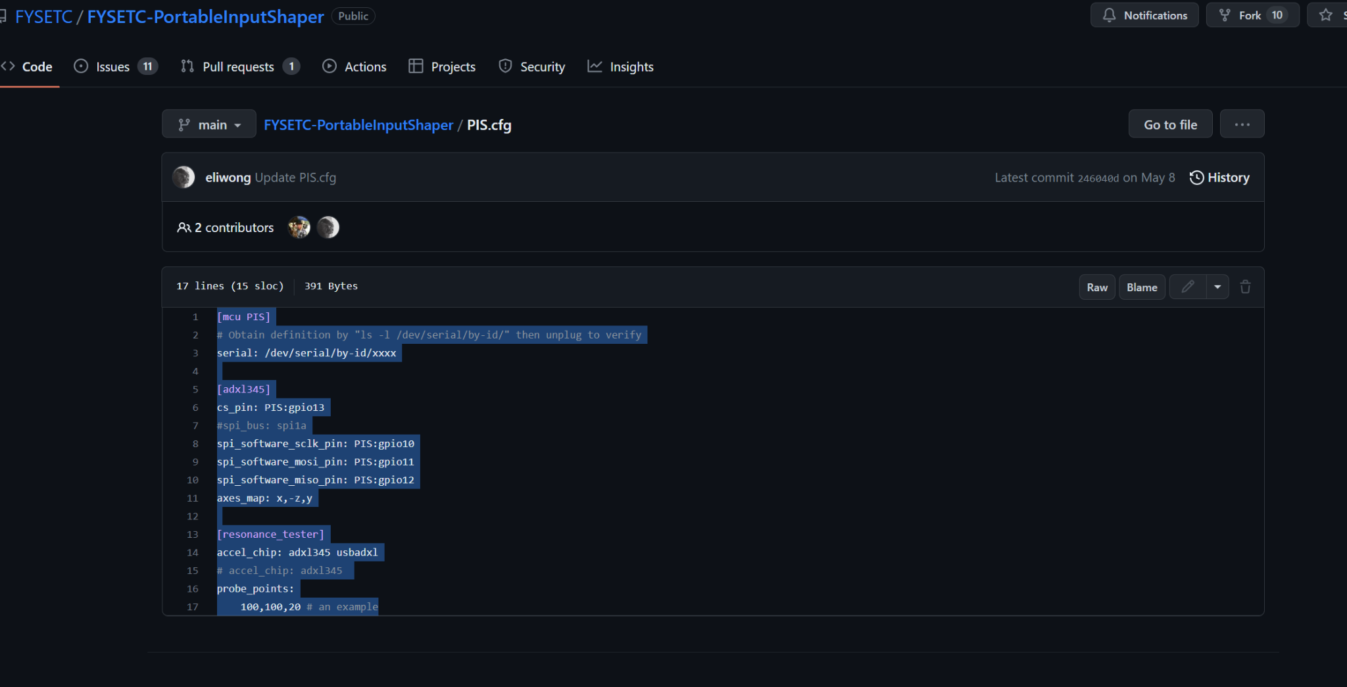Click spi_software_miso_pin line

pyautogui.click(x=316, y=480)
